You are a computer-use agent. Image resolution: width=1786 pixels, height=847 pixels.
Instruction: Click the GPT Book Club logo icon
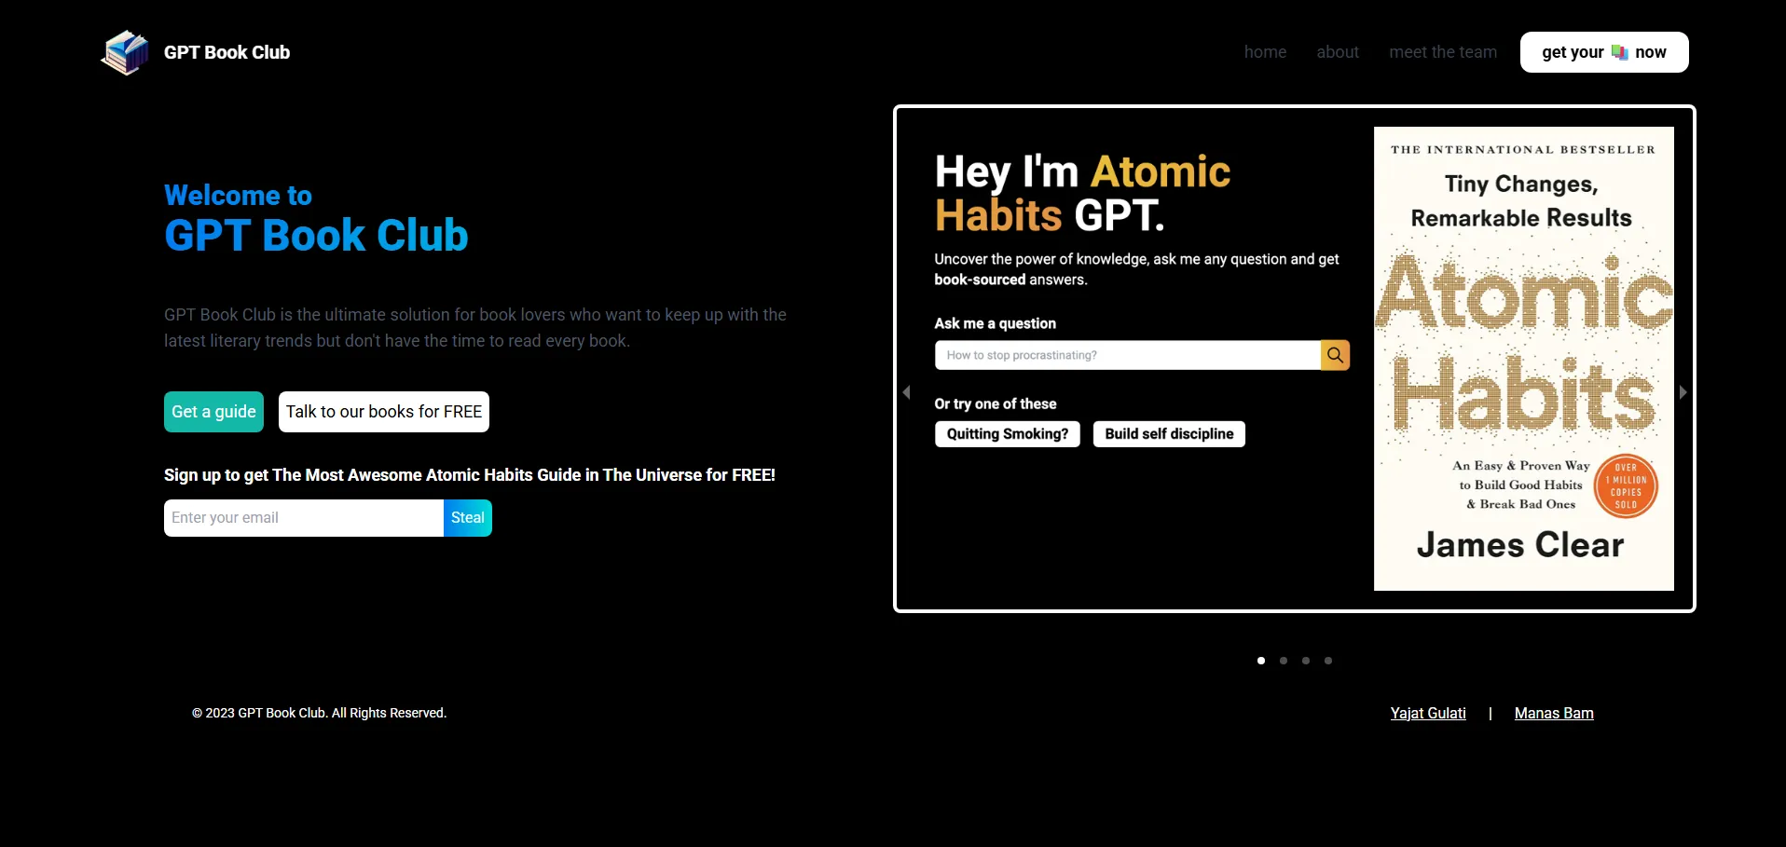click(x=125, y=52)
